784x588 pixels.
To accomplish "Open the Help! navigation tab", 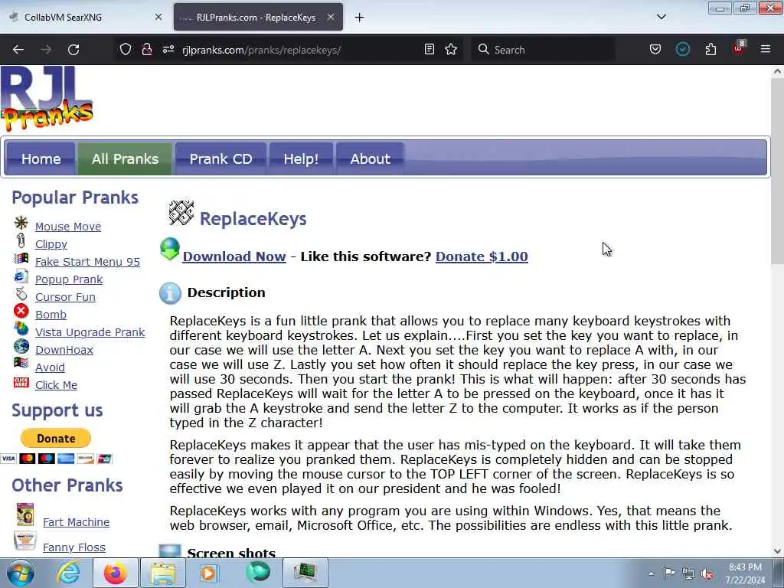I will (301, 159).
